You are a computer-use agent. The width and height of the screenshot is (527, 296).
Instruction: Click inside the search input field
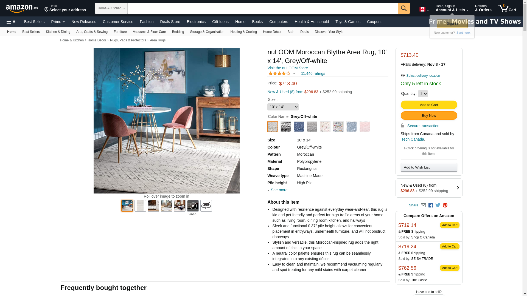click(x=263, y=8)
